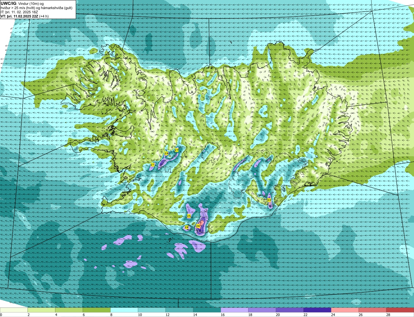Choose the dark teal 14–16 color bar swatch
This screenshot has height=317, width=414.
click(207, 310)
